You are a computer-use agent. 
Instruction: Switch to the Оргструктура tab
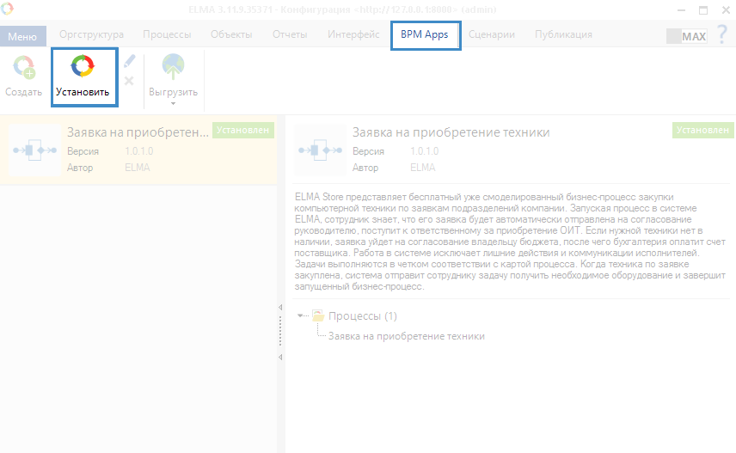tap(91, 35)
